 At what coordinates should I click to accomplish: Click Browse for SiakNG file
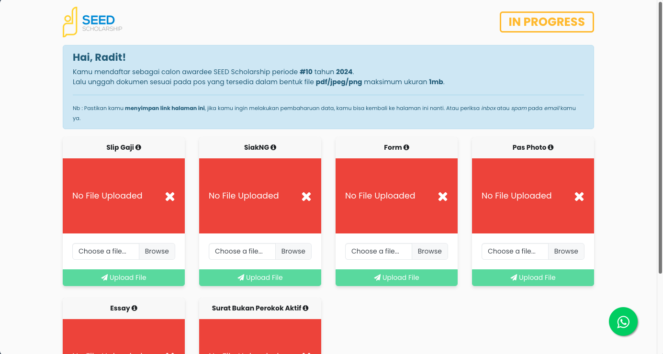click(x=293, y=251)
